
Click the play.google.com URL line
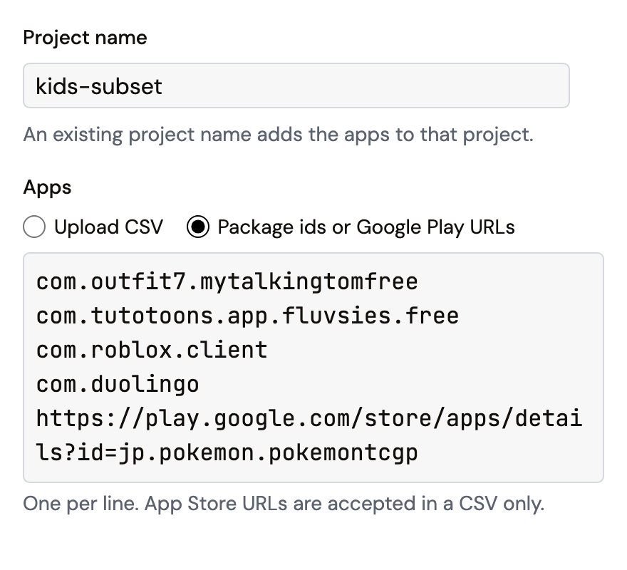coord(309,418)
